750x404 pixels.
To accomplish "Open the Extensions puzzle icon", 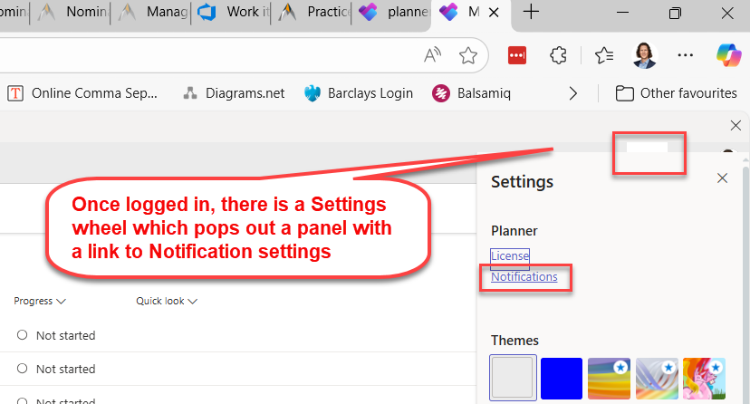I will 558,55.
